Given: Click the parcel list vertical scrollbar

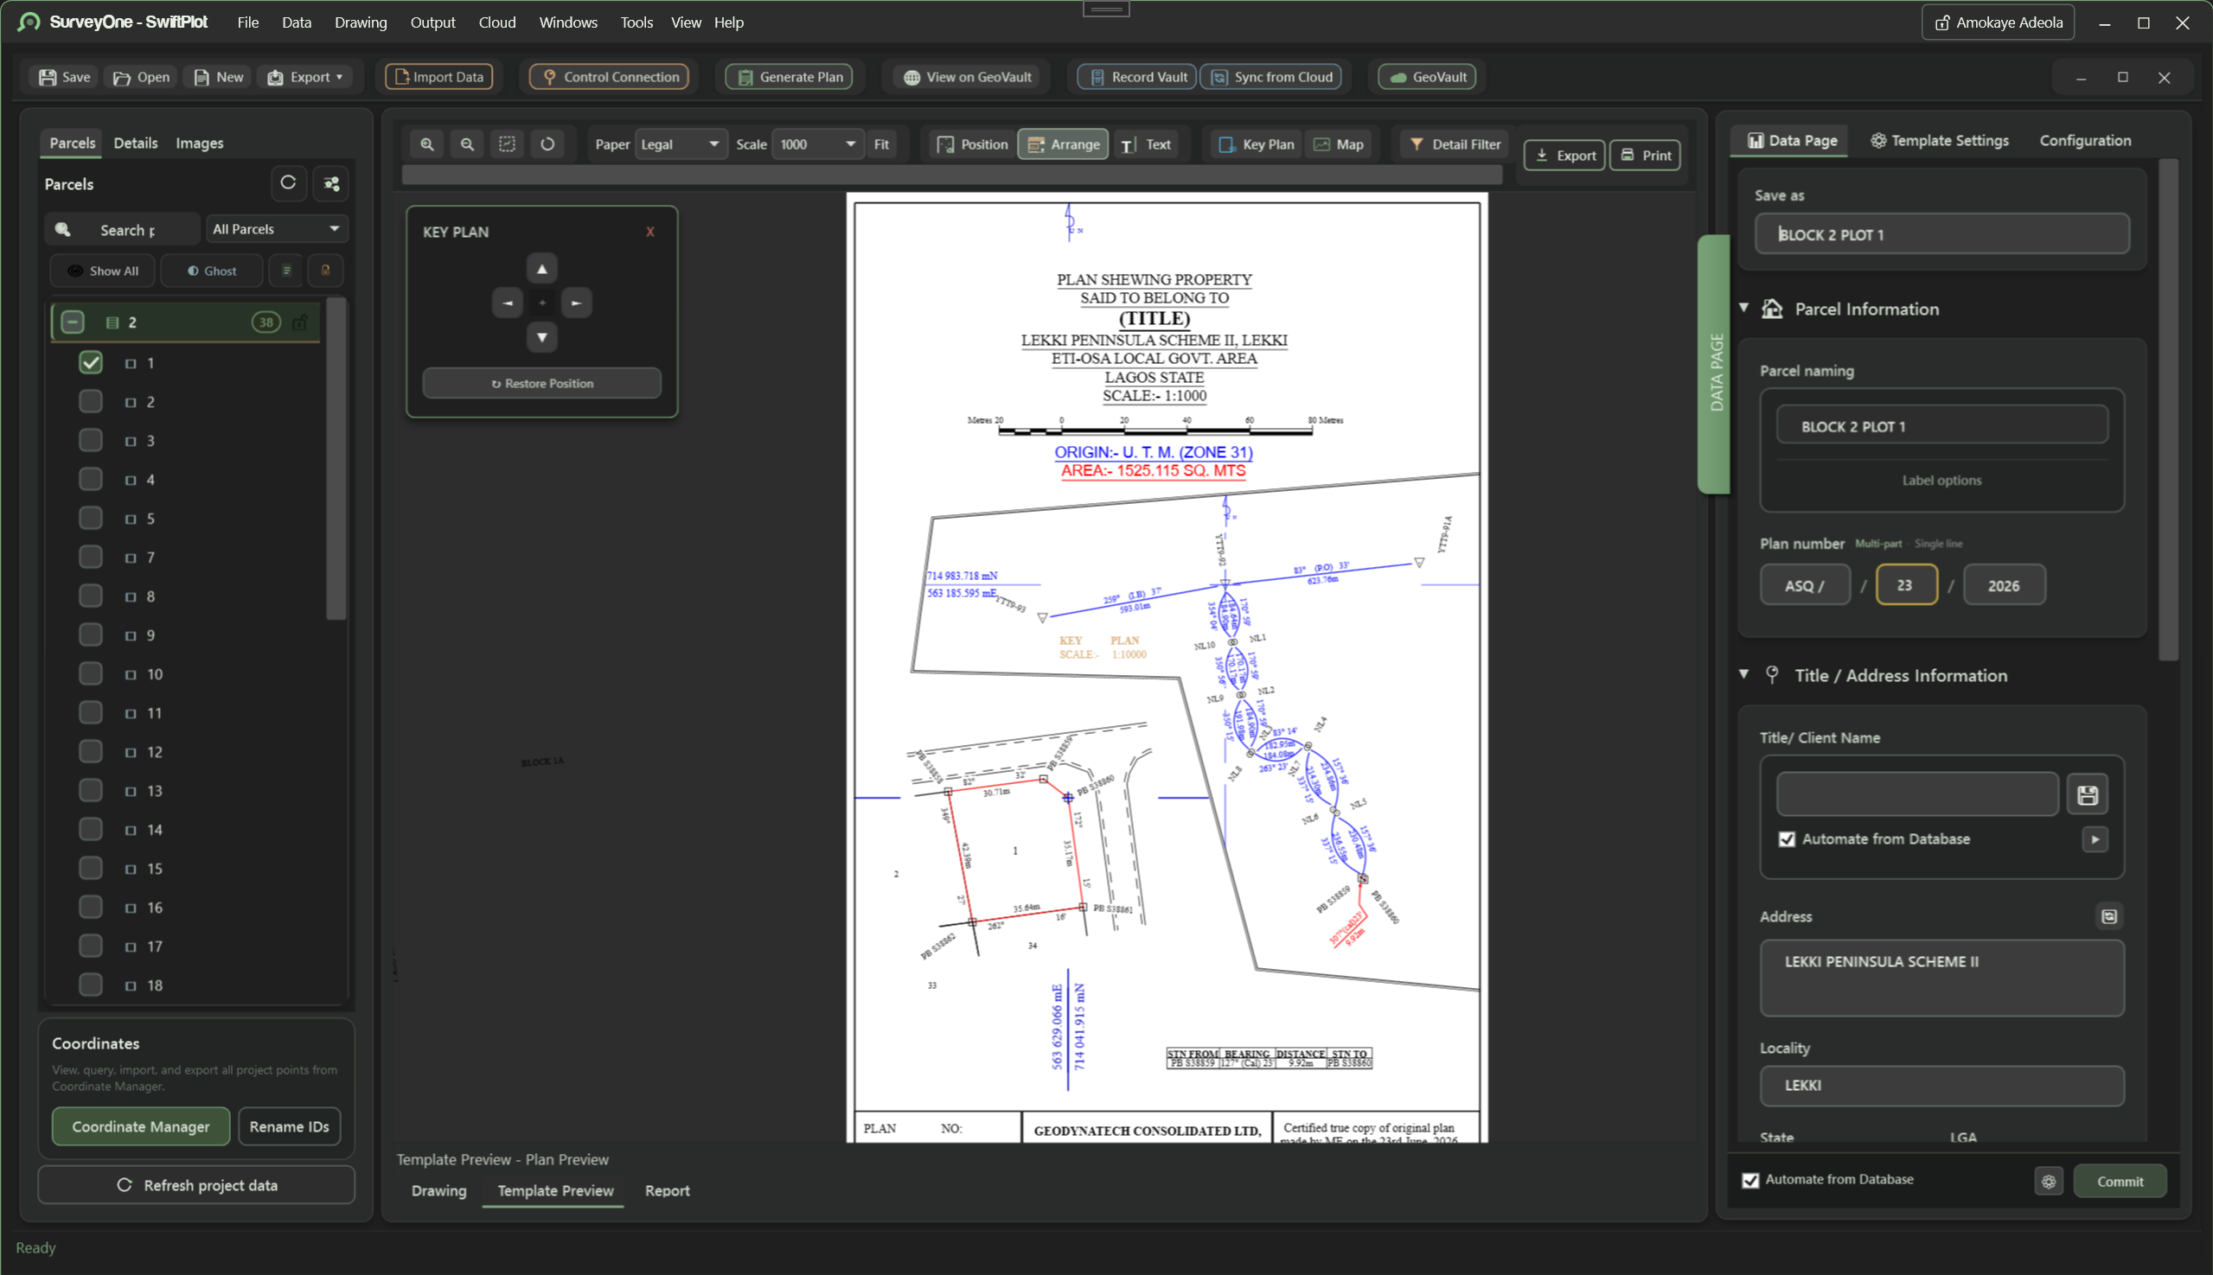Looking at the screenshot, I should (x=336, y=459).
